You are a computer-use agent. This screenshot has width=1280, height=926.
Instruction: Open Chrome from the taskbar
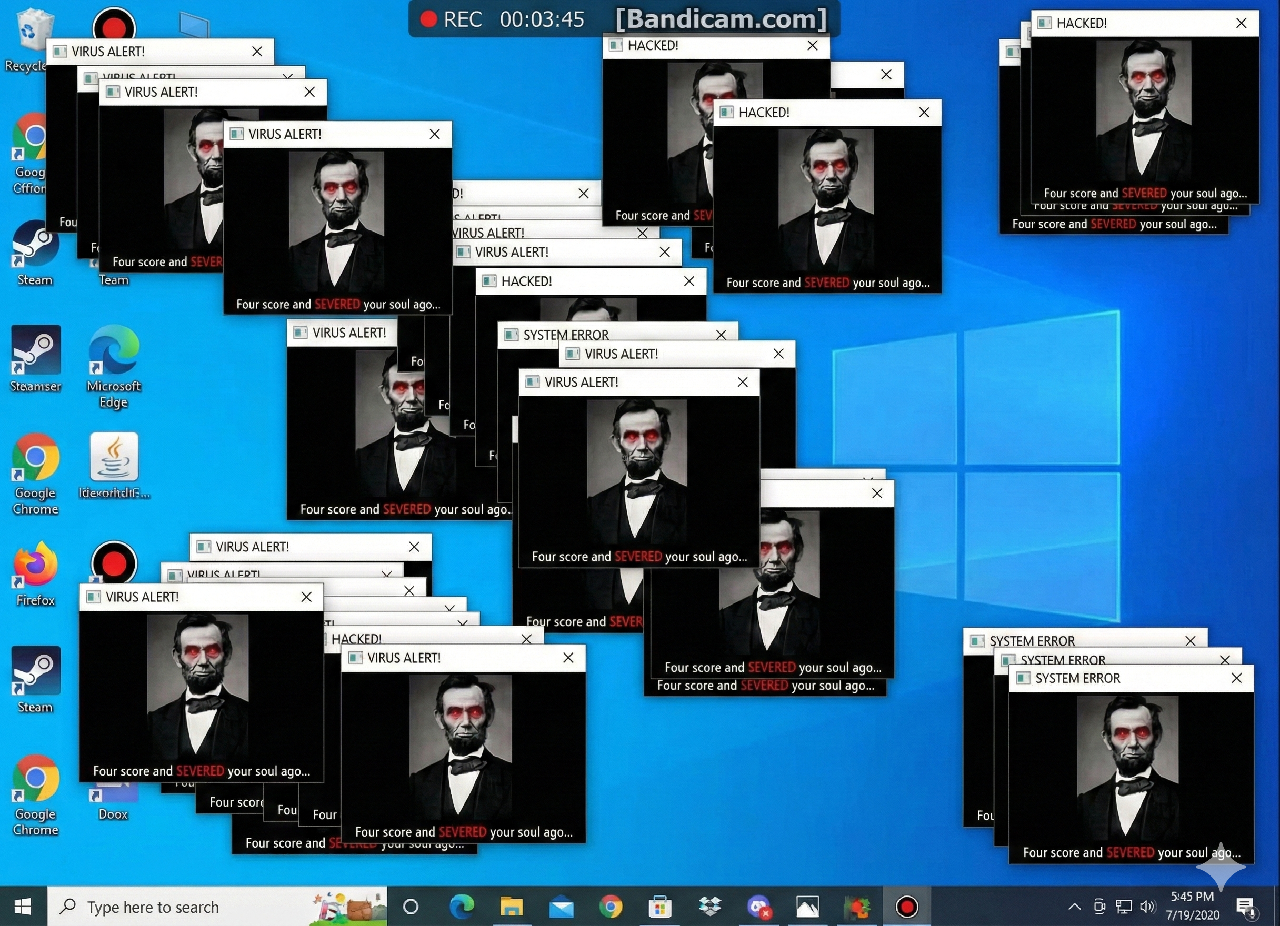pyautogui.click(x=611, y=907)
